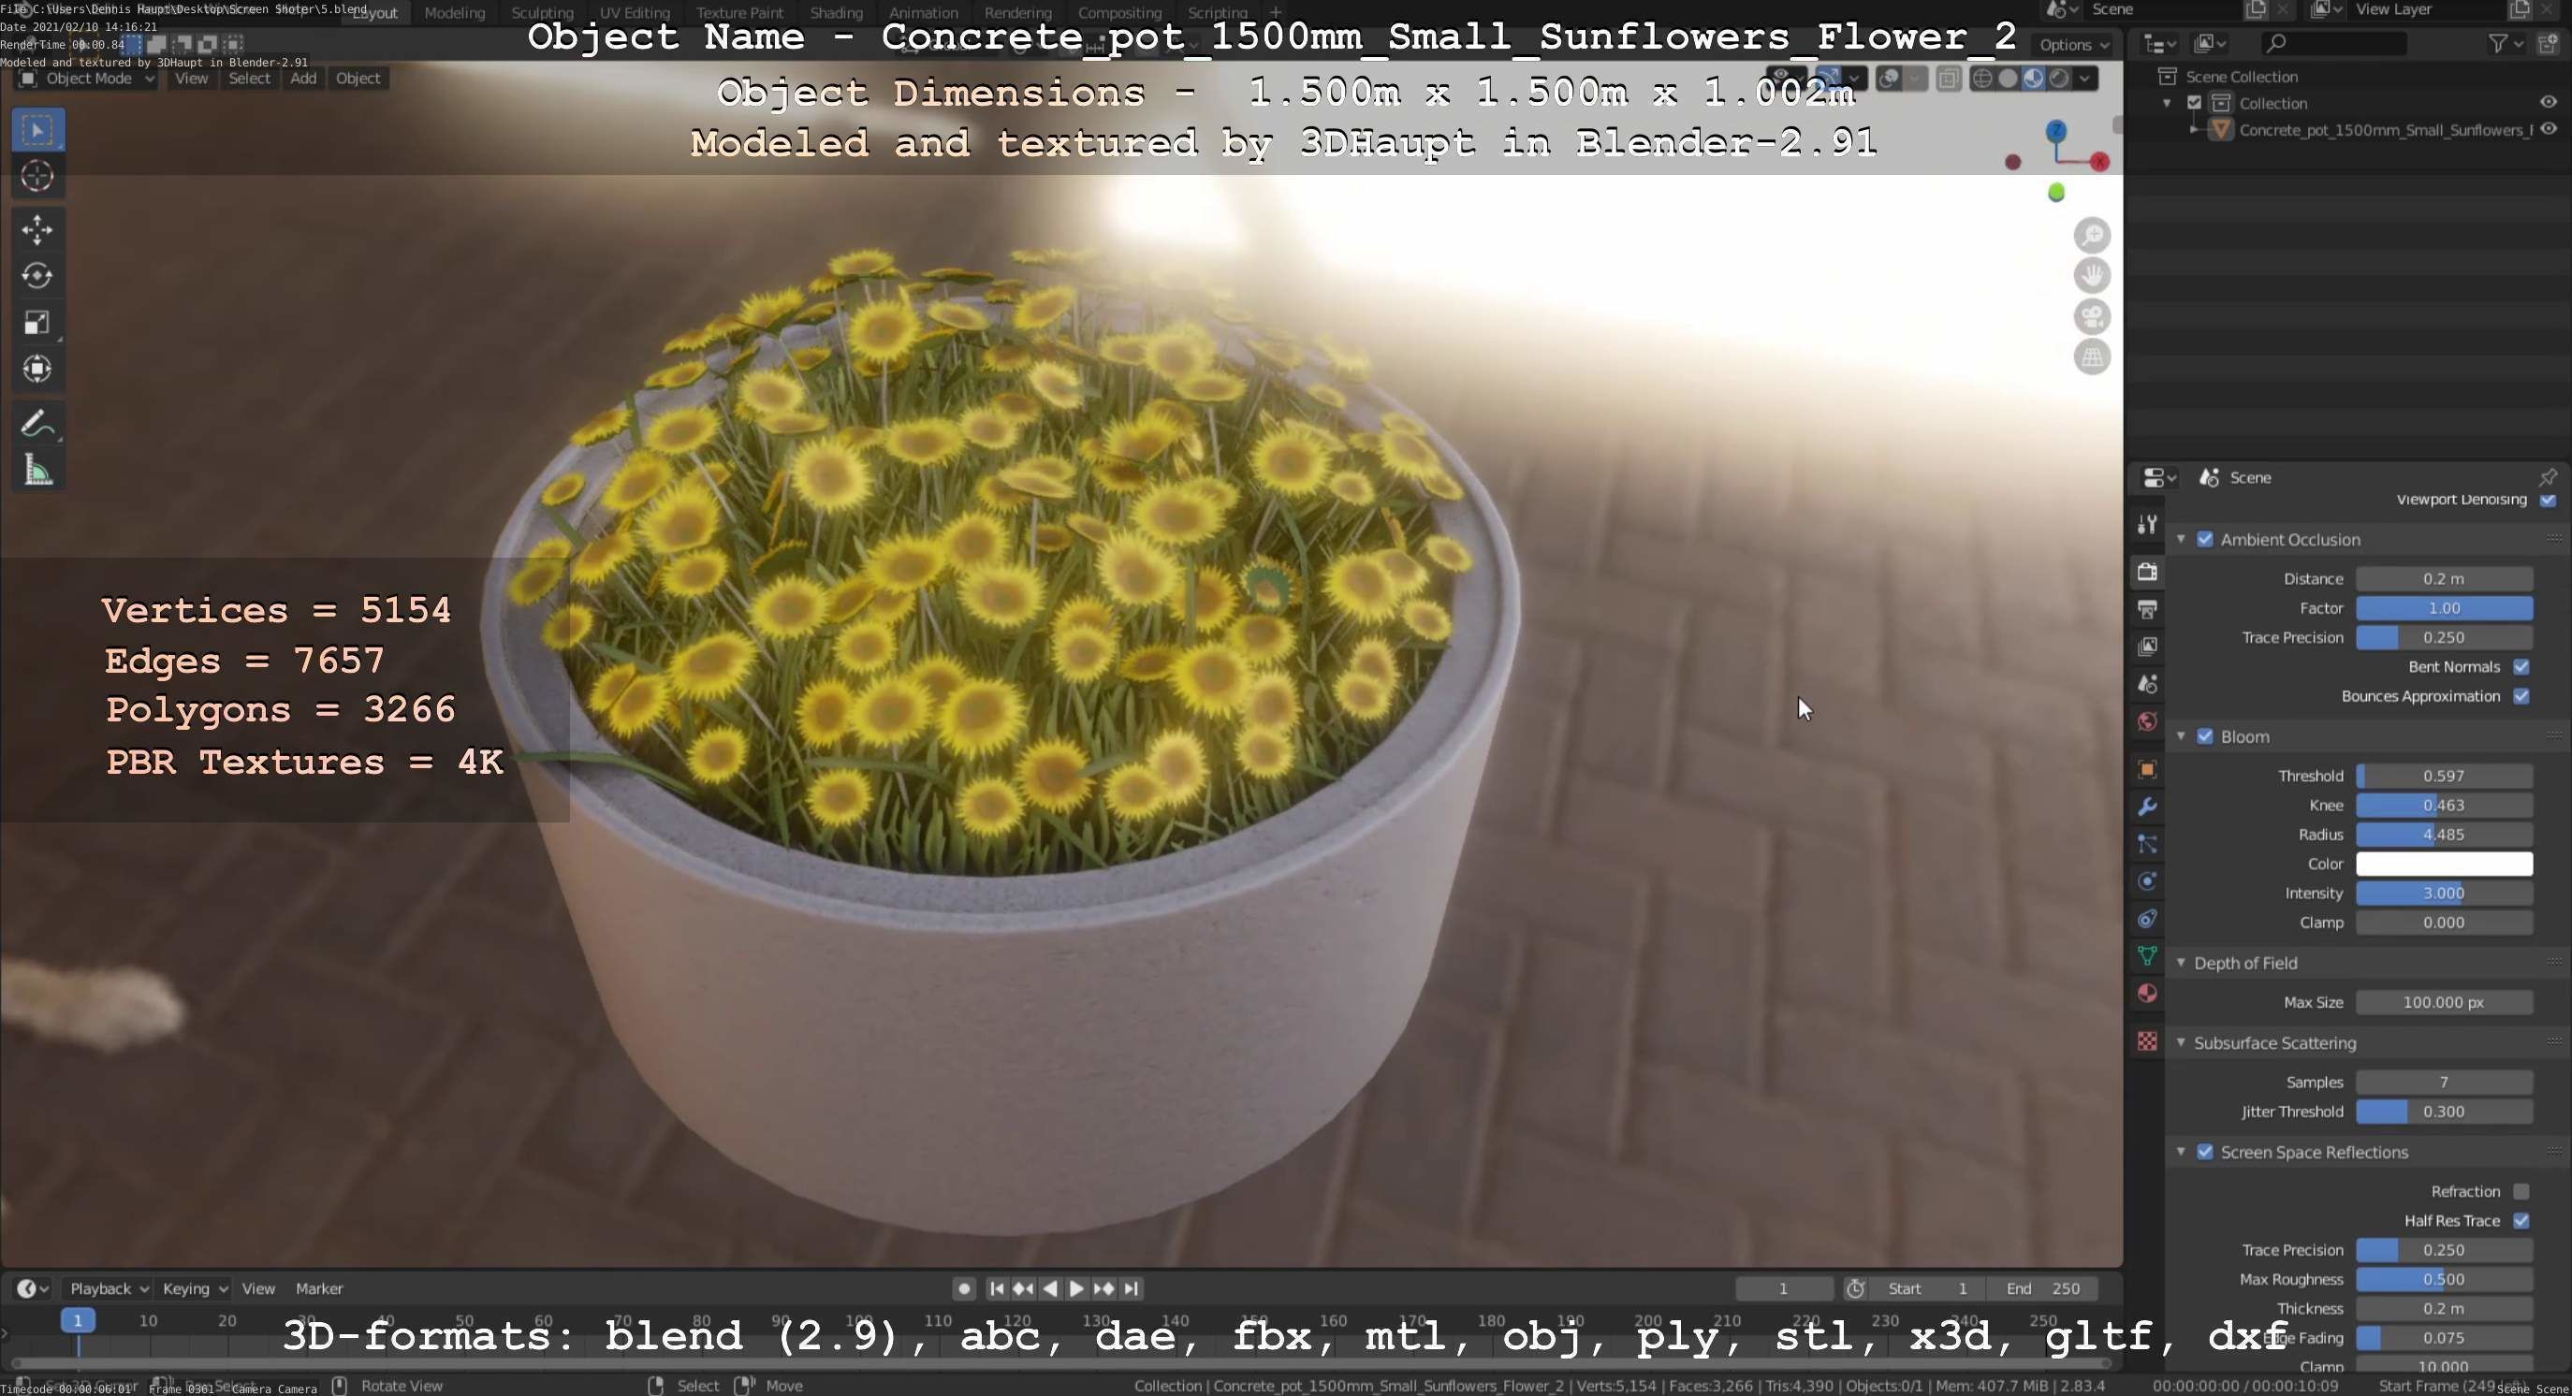Open the viewport shading options dropdown arrow
The height and width of the screenshot is (1396, 2572).
[2084, 79]
